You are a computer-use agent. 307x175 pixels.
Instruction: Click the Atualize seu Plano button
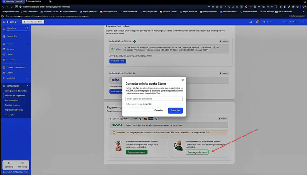tap(33, 22)
